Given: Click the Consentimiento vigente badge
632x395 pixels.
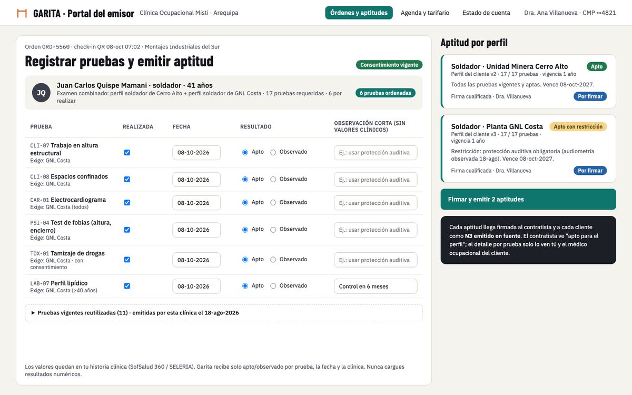Looking at the screenshot, I should (x=389, y=65).
